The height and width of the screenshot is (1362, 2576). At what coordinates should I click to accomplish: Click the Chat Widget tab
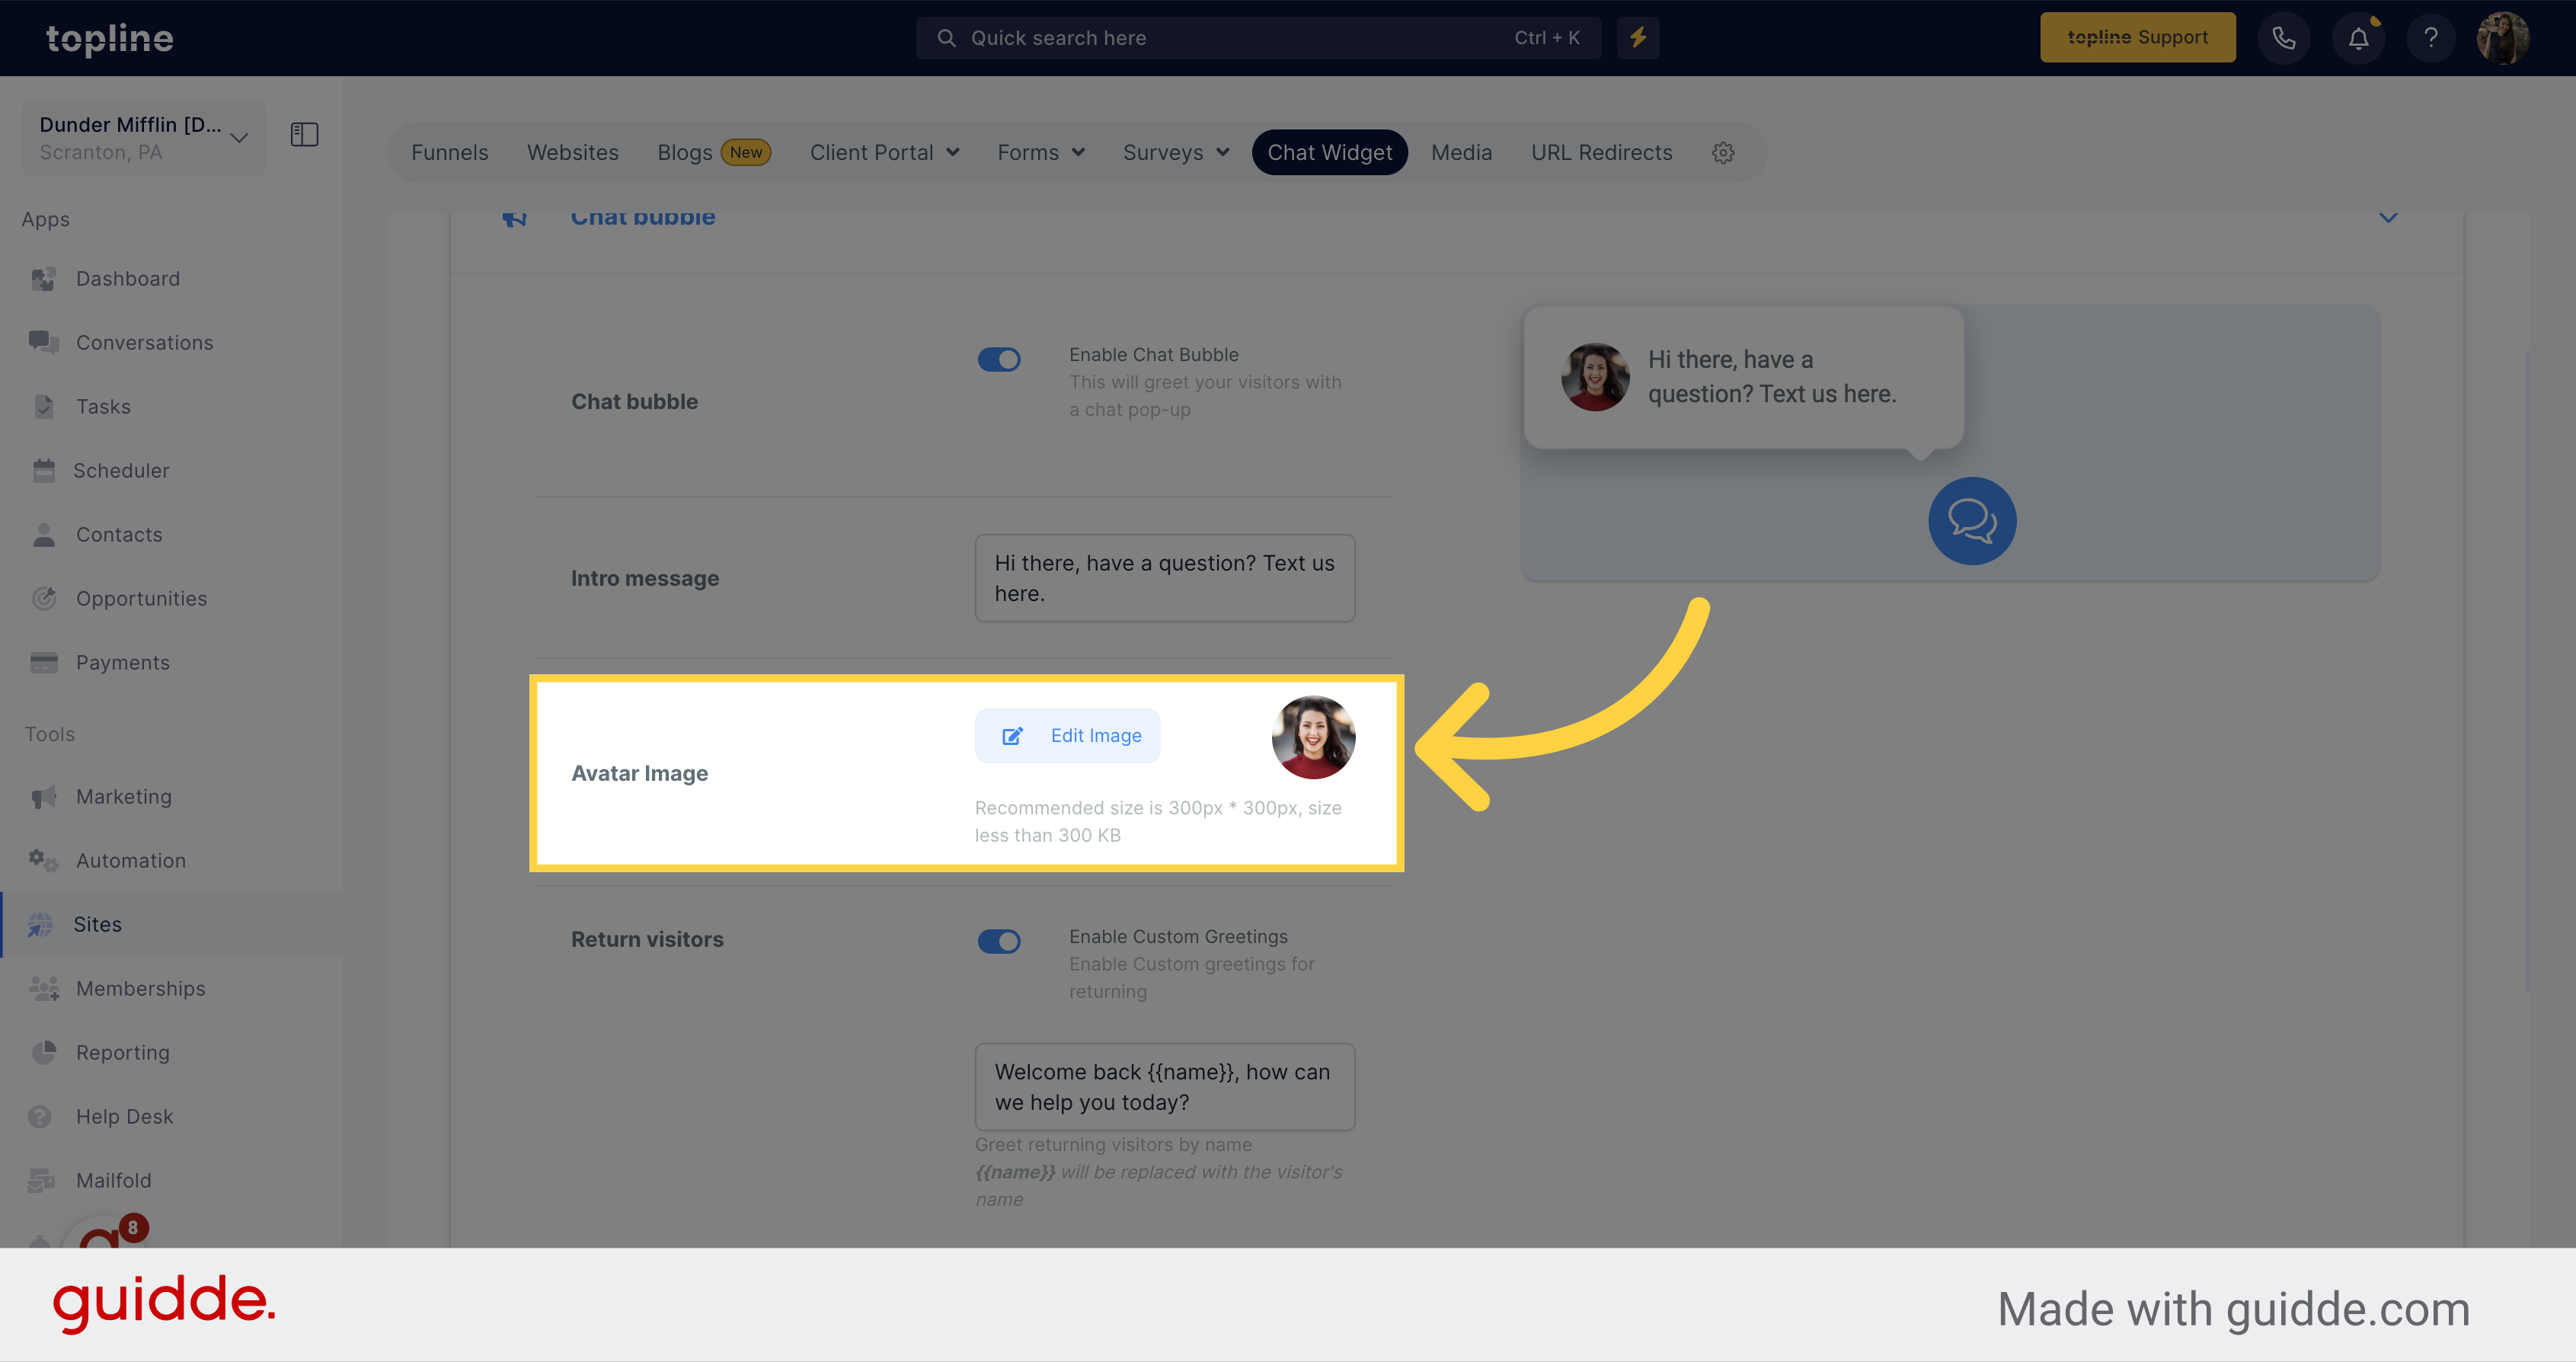[1331, 152]
